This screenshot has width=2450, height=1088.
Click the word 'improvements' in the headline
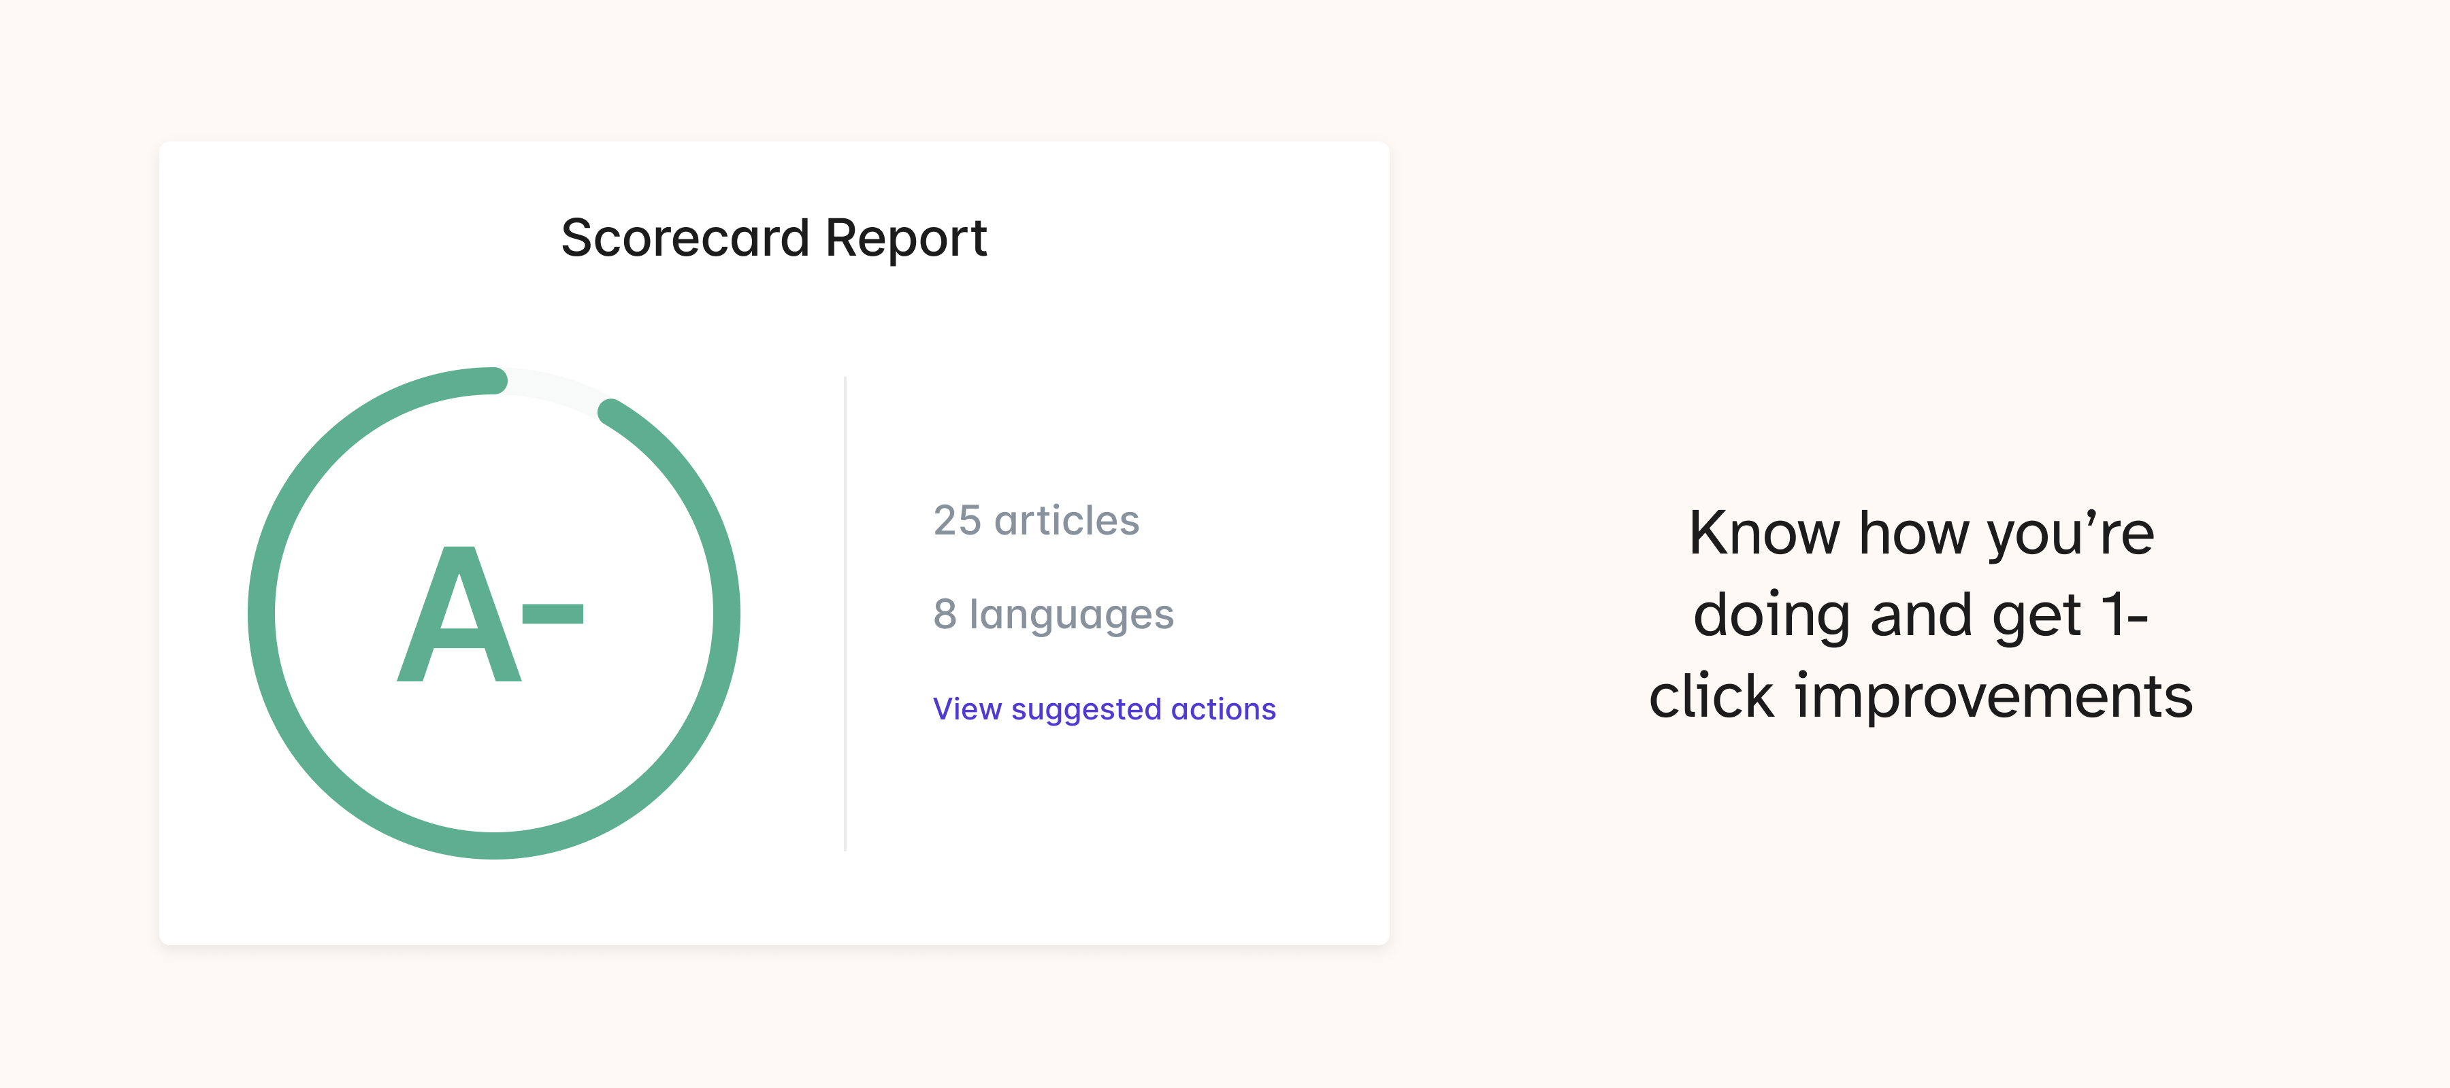(1993, 696)
